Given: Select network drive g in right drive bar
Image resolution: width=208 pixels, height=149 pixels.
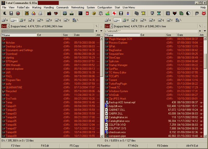Looking at the screenshot, I should tap(135, 20).
